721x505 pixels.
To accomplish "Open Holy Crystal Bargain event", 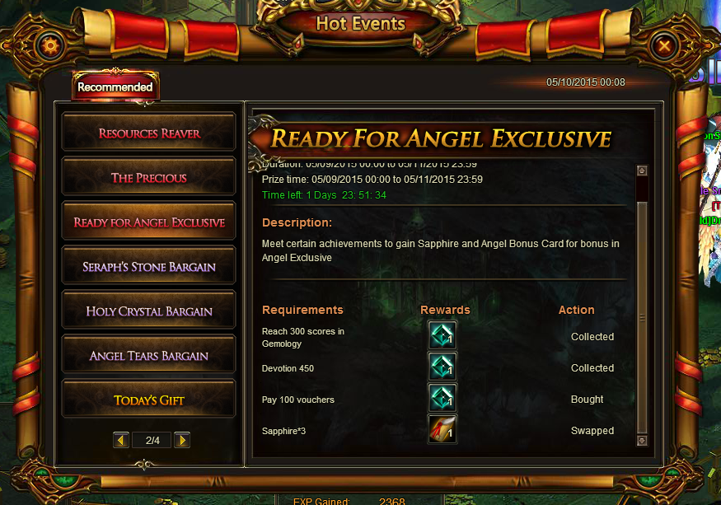I will click(149, 311).
